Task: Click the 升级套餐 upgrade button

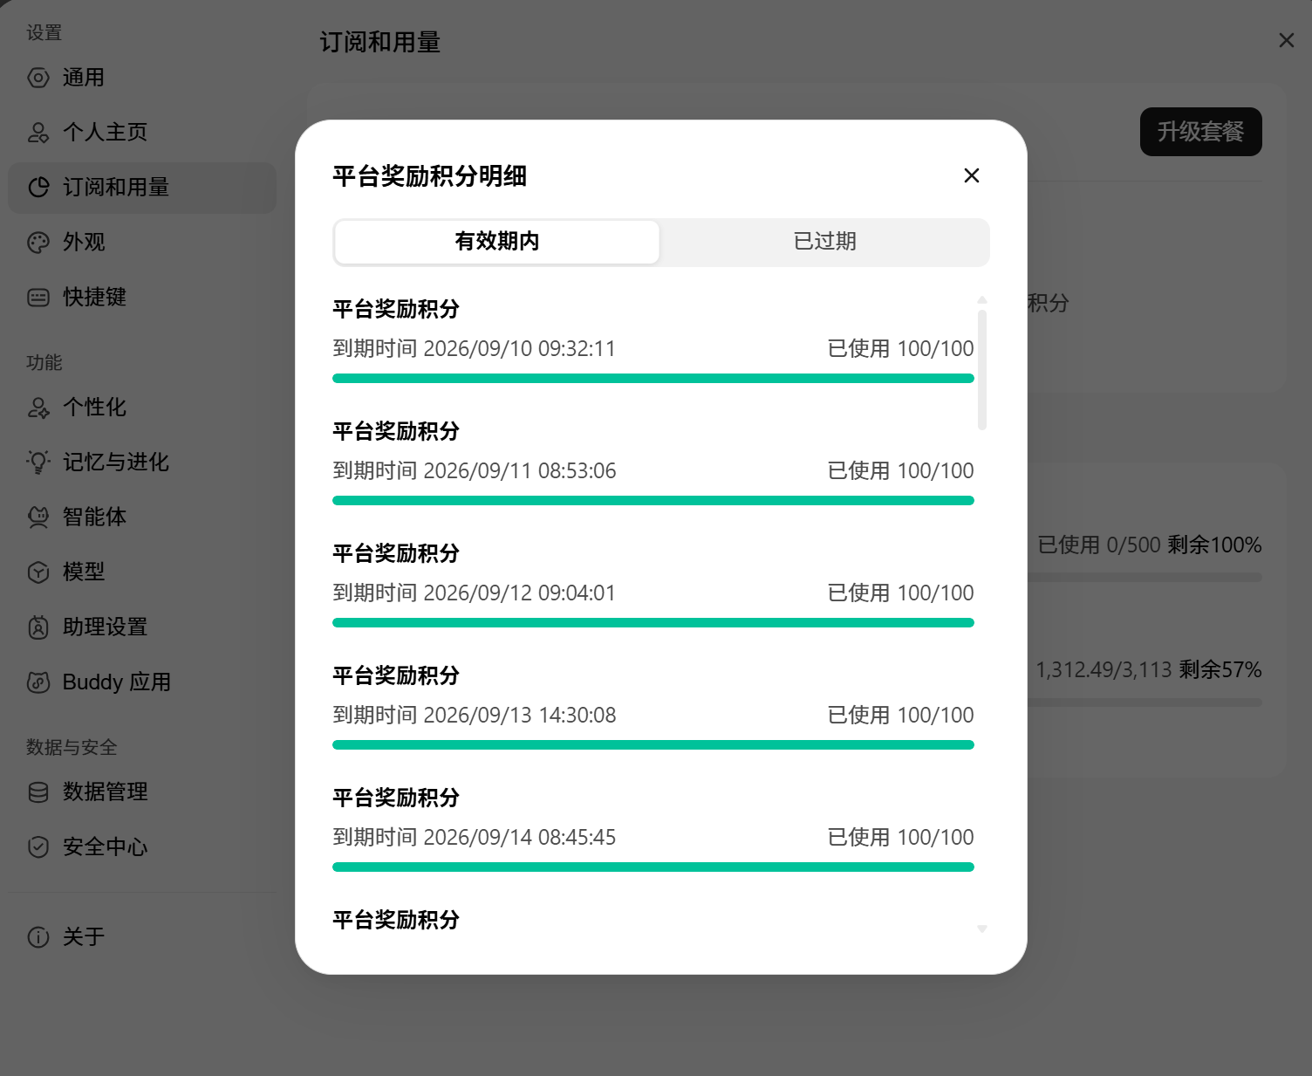Action: (x=1200, y=132)
